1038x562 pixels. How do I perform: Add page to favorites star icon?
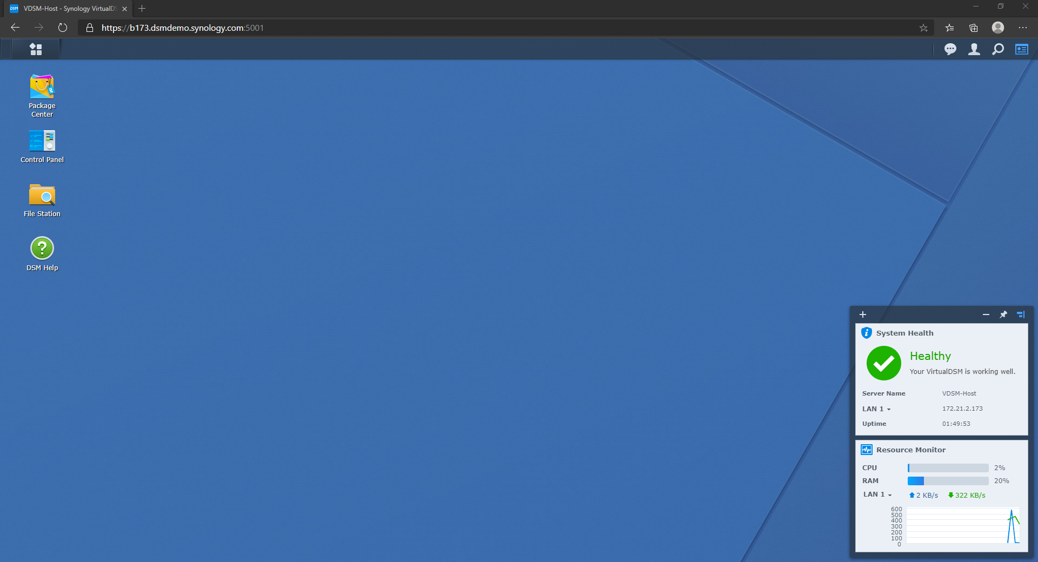point(923,28)
